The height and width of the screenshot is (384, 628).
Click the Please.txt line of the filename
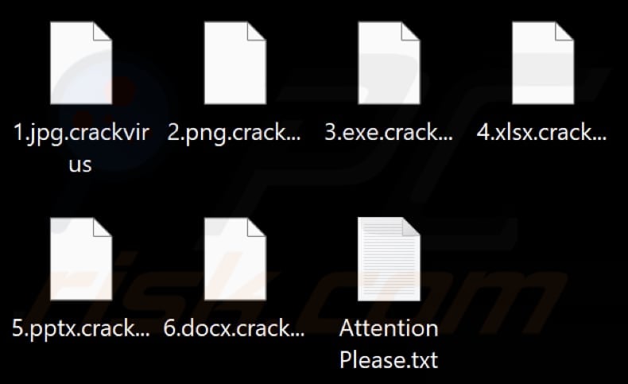389,359
